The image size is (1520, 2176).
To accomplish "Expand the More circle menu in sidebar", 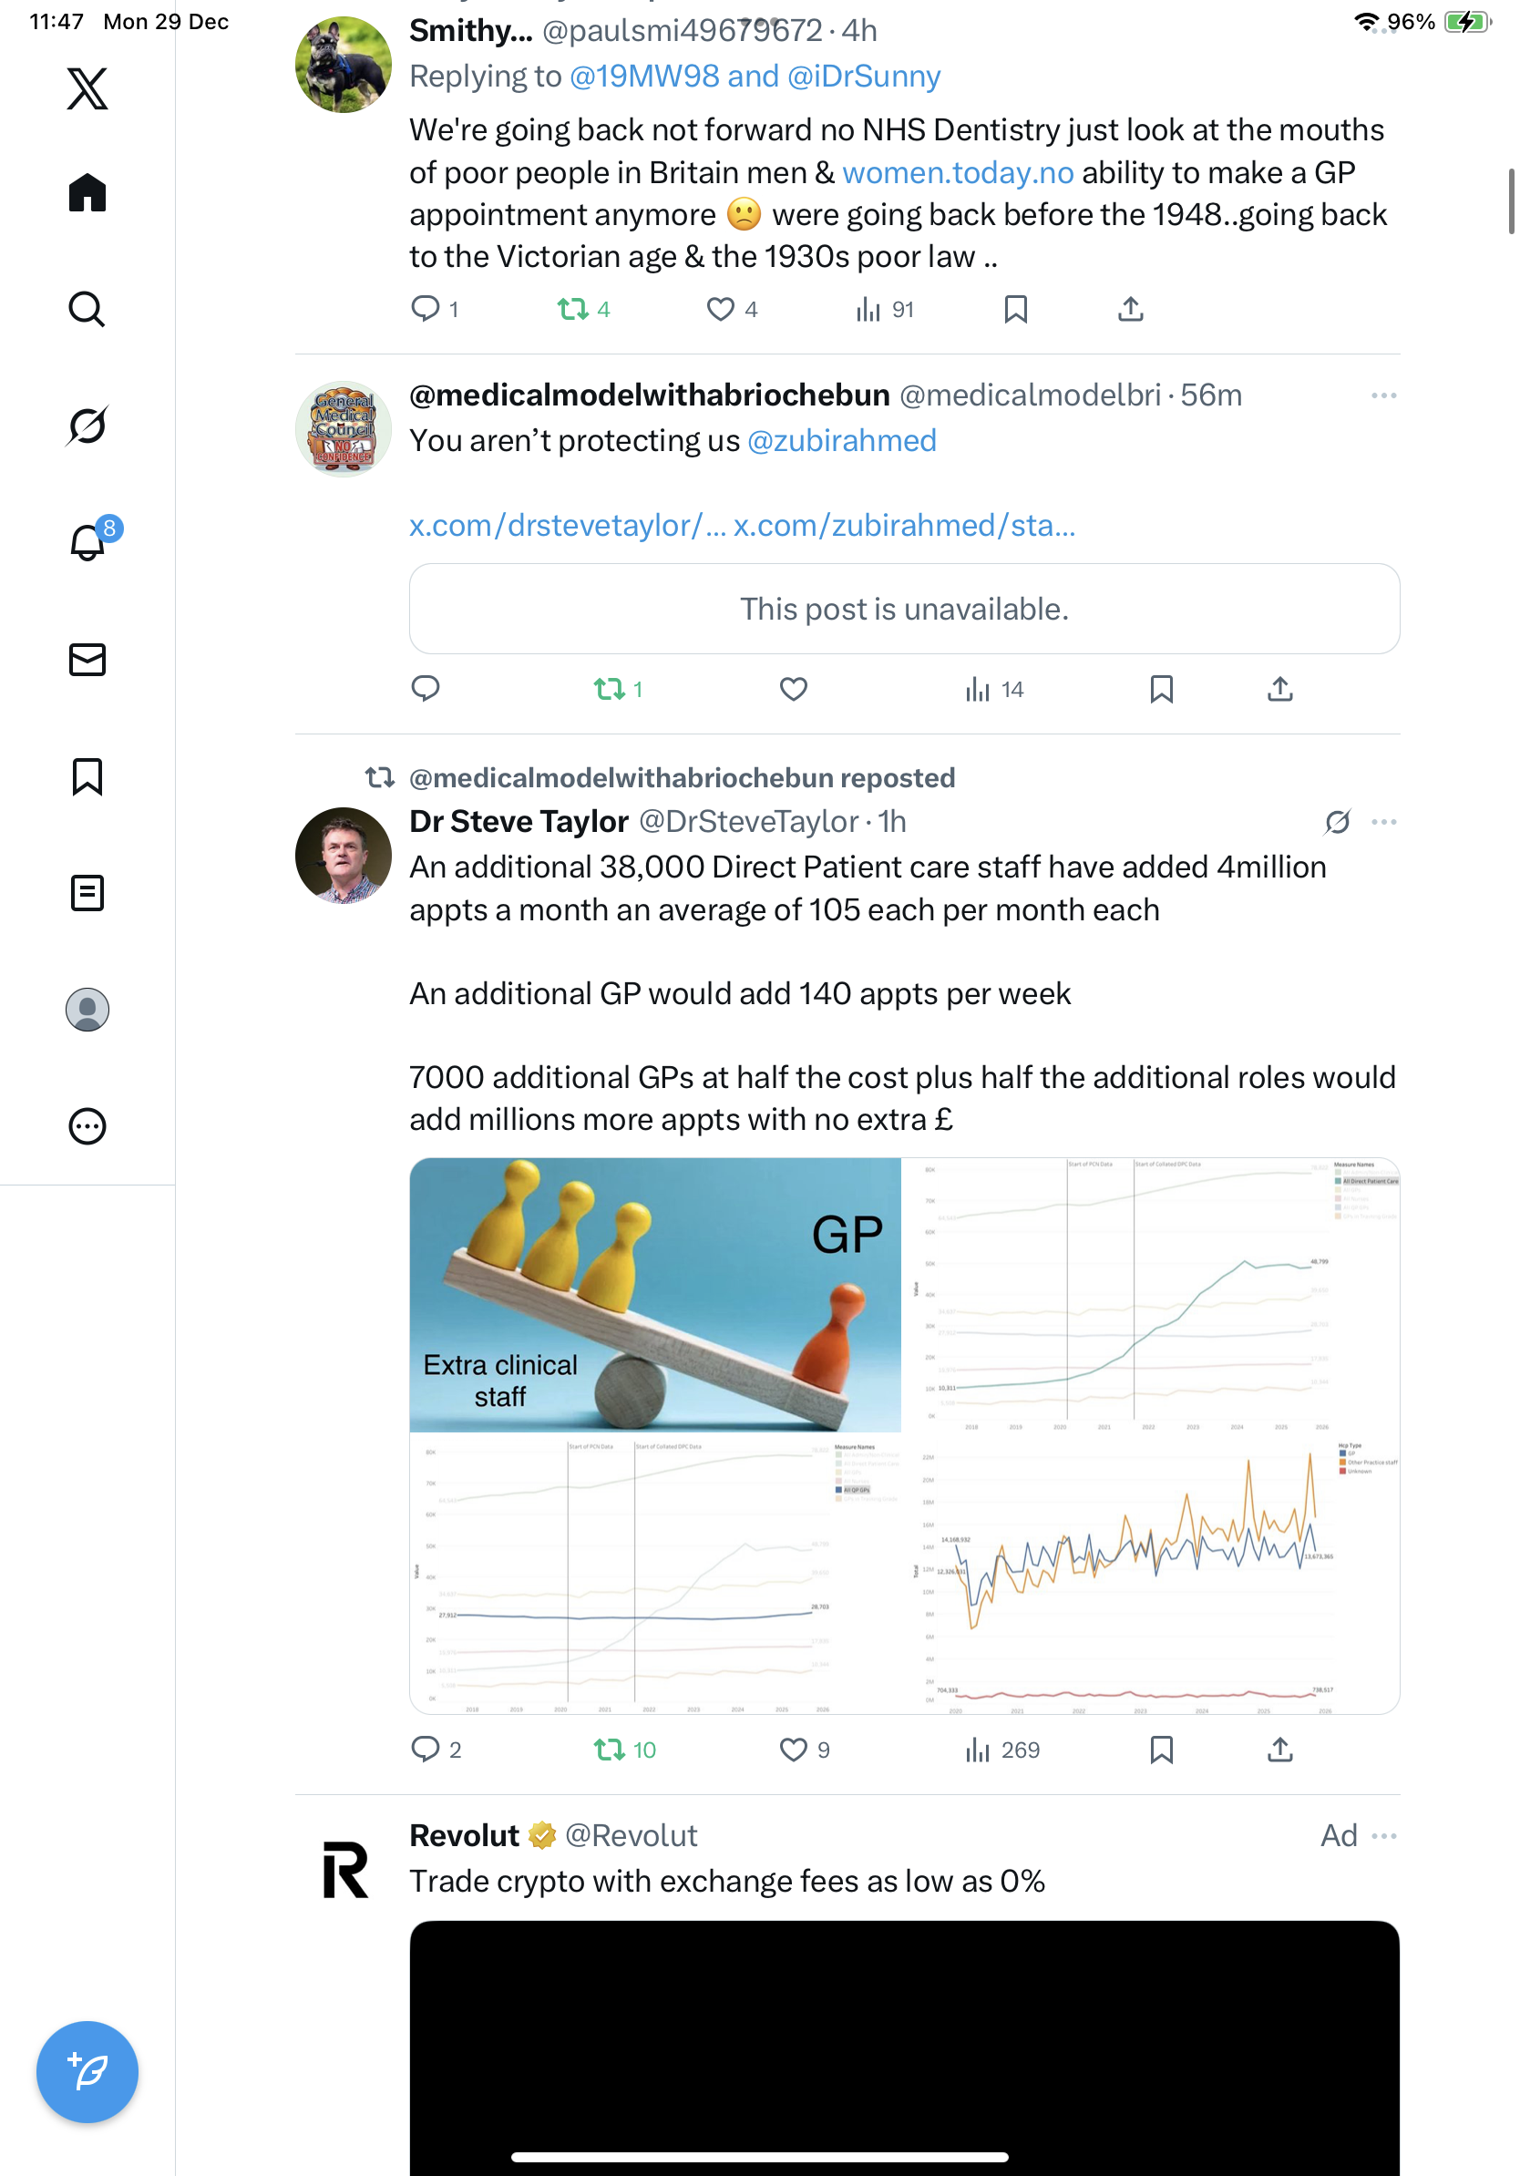I will click(x=87, y=1126).
